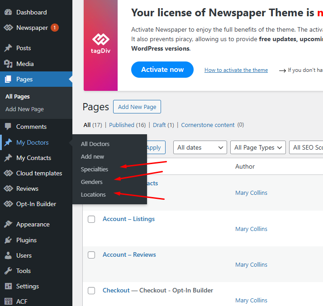Viewport: 323px width, 306px height.
Task: Click the Appearance paintbrush icon
Action: point(8,224)
